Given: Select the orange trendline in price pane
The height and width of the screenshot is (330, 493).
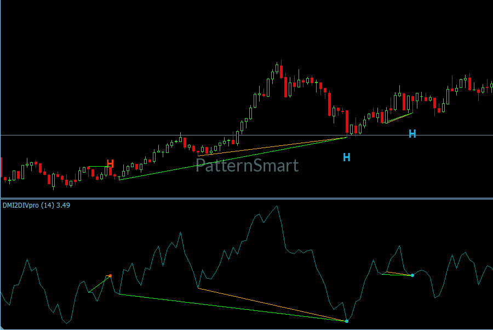Looking at the screenshot, I should tap(272, 146).
